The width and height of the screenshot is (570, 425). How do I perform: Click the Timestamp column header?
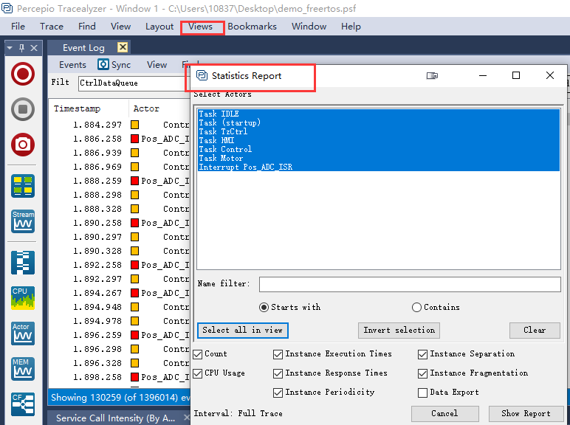(77, 108)
